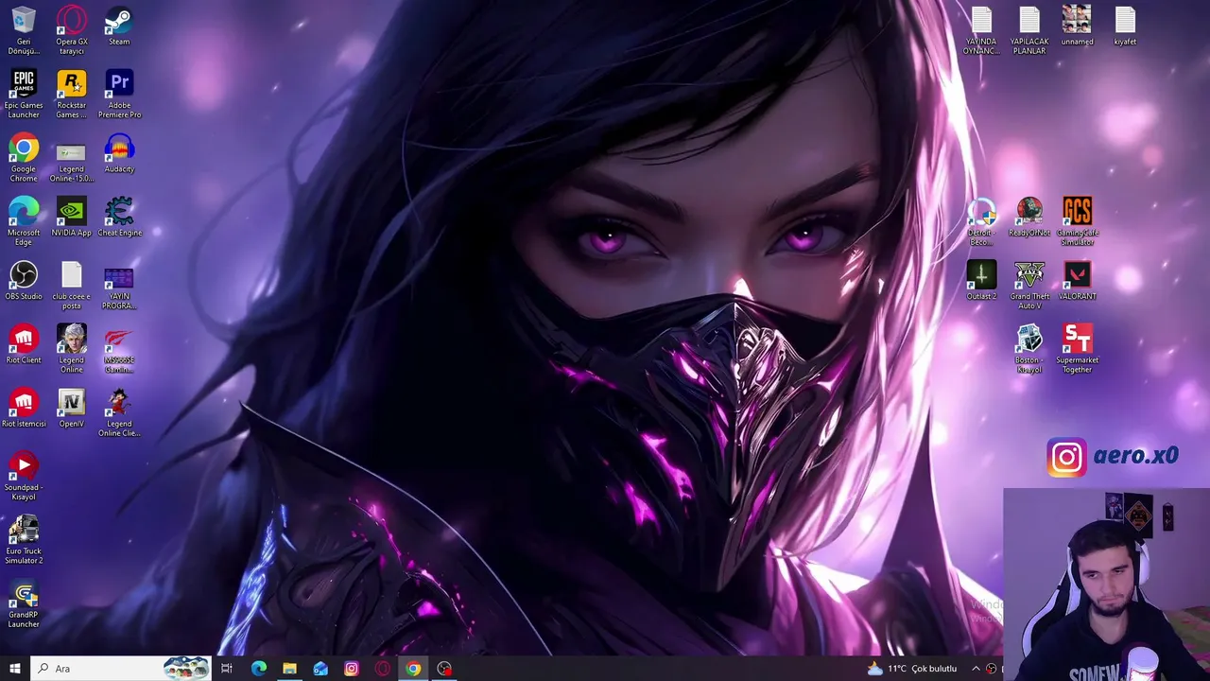Viewport: 1210px width, 681px height.
Task: Select the 'club coee e posta' file
Action: click(72, 286)
